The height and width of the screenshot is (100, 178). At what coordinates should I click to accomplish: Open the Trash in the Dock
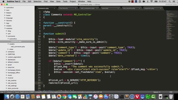point(171,97)
